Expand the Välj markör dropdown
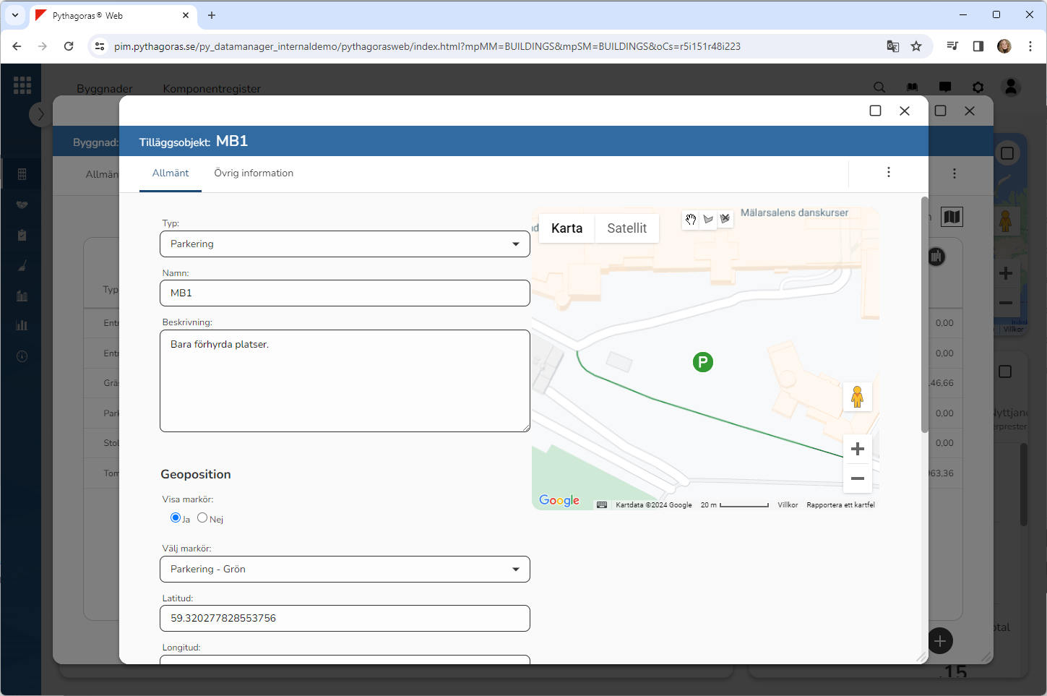This screenshot has height=696, width=1047. (x=345, y=570)
